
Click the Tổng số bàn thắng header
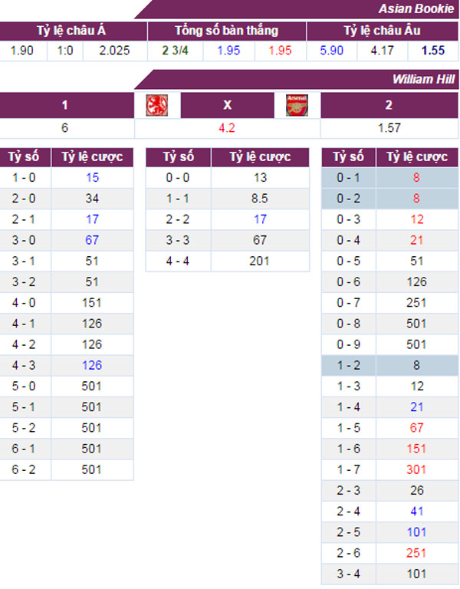tap(227, 31)
